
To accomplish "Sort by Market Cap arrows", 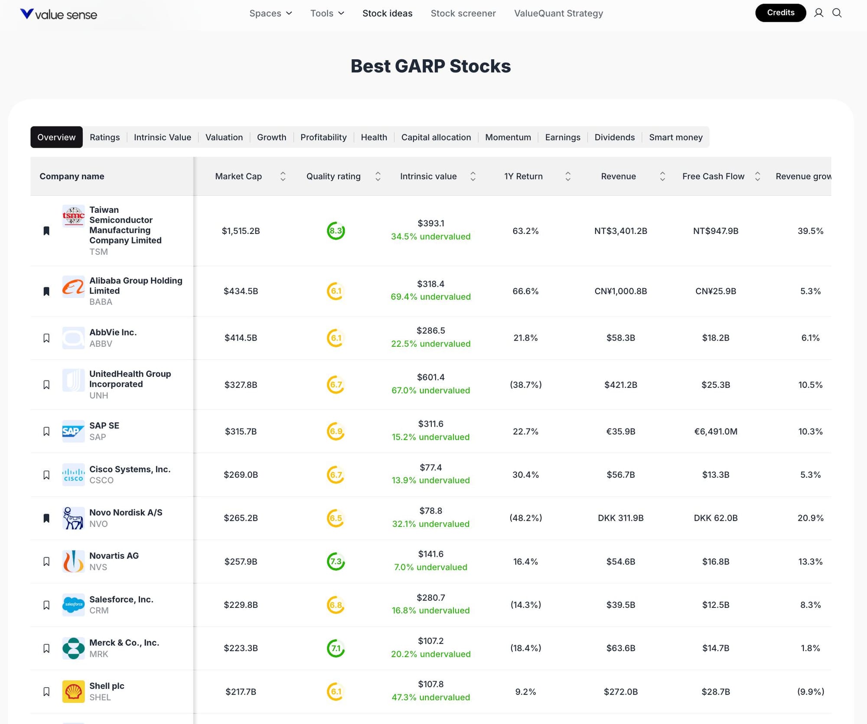I will tap(283, 176).
